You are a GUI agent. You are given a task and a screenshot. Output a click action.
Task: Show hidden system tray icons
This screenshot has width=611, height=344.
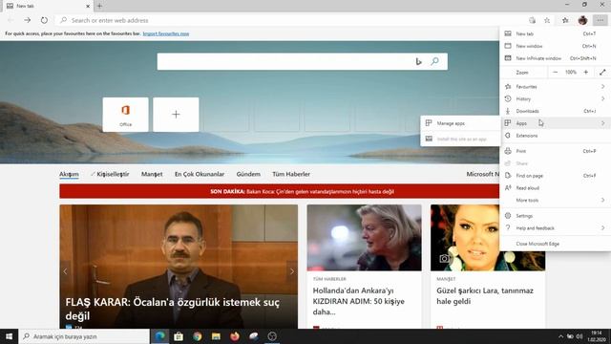coord(560,336)
